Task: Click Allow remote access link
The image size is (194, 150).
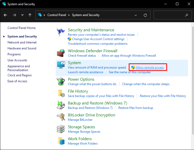Action: click(x=150, y=67)
